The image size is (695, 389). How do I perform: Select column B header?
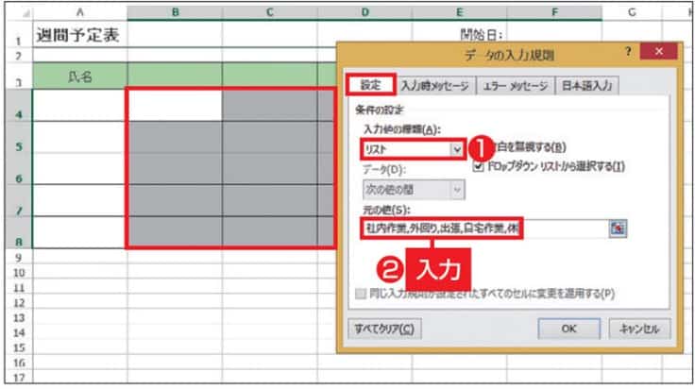pos(175,10)
